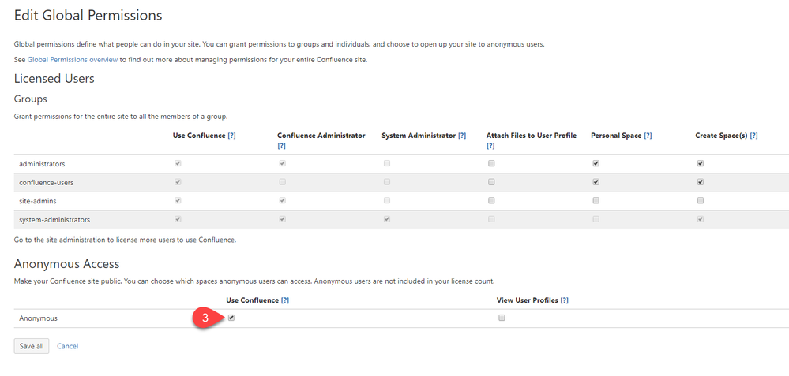Select the confluence-users group row label

47,183
